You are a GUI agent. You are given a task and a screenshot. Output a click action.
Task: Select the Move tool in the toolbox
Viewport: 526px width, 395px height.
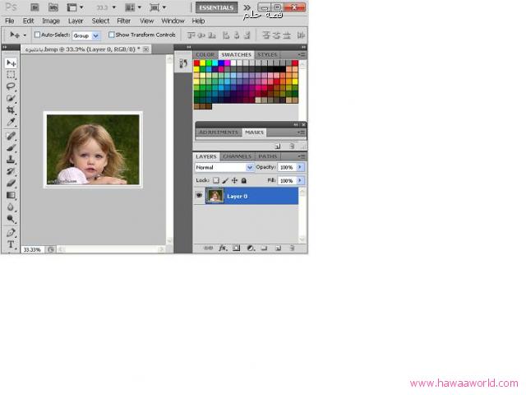pos(12,63)
